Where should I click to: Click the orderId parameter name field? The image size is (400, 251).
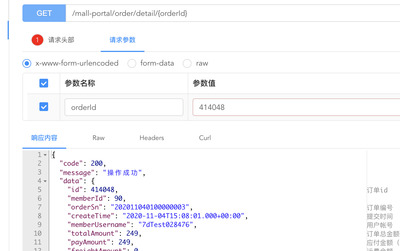[124, 107]
